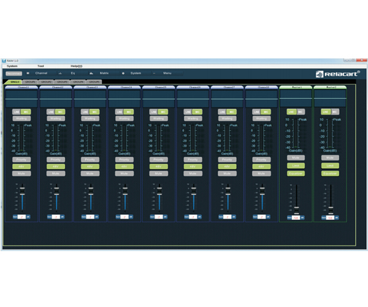Switch Channel 2 input to LINE
This screenshot has height=307, width=368.
click(x=51, y=112)
